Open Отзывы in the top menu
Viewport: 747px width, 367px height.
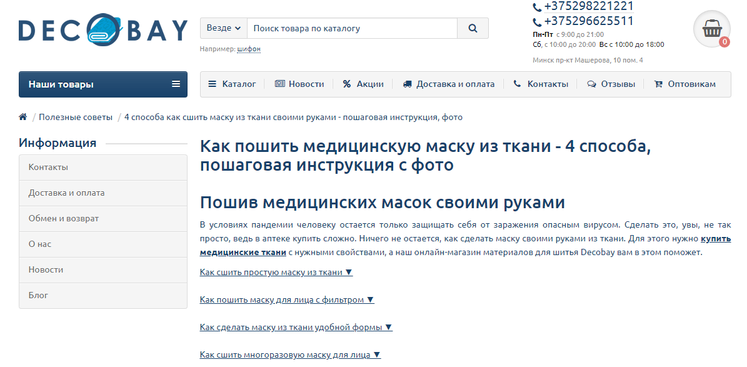point(611,84)
